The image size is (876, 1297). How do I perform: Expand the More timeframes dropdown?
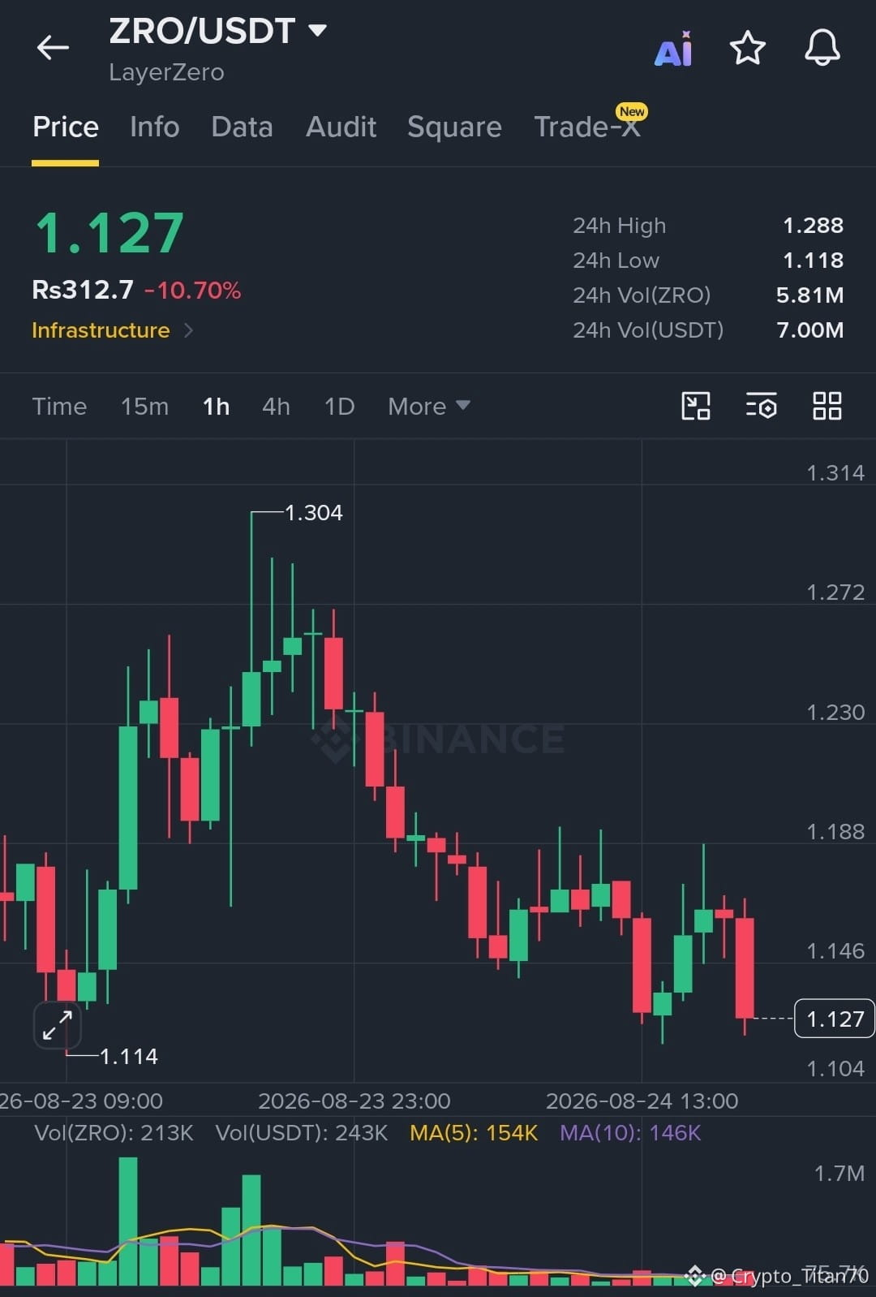(428, 406)
